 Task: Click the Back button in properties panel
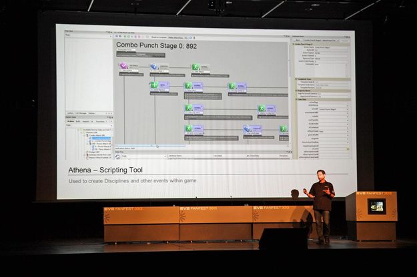click(298, 41)
